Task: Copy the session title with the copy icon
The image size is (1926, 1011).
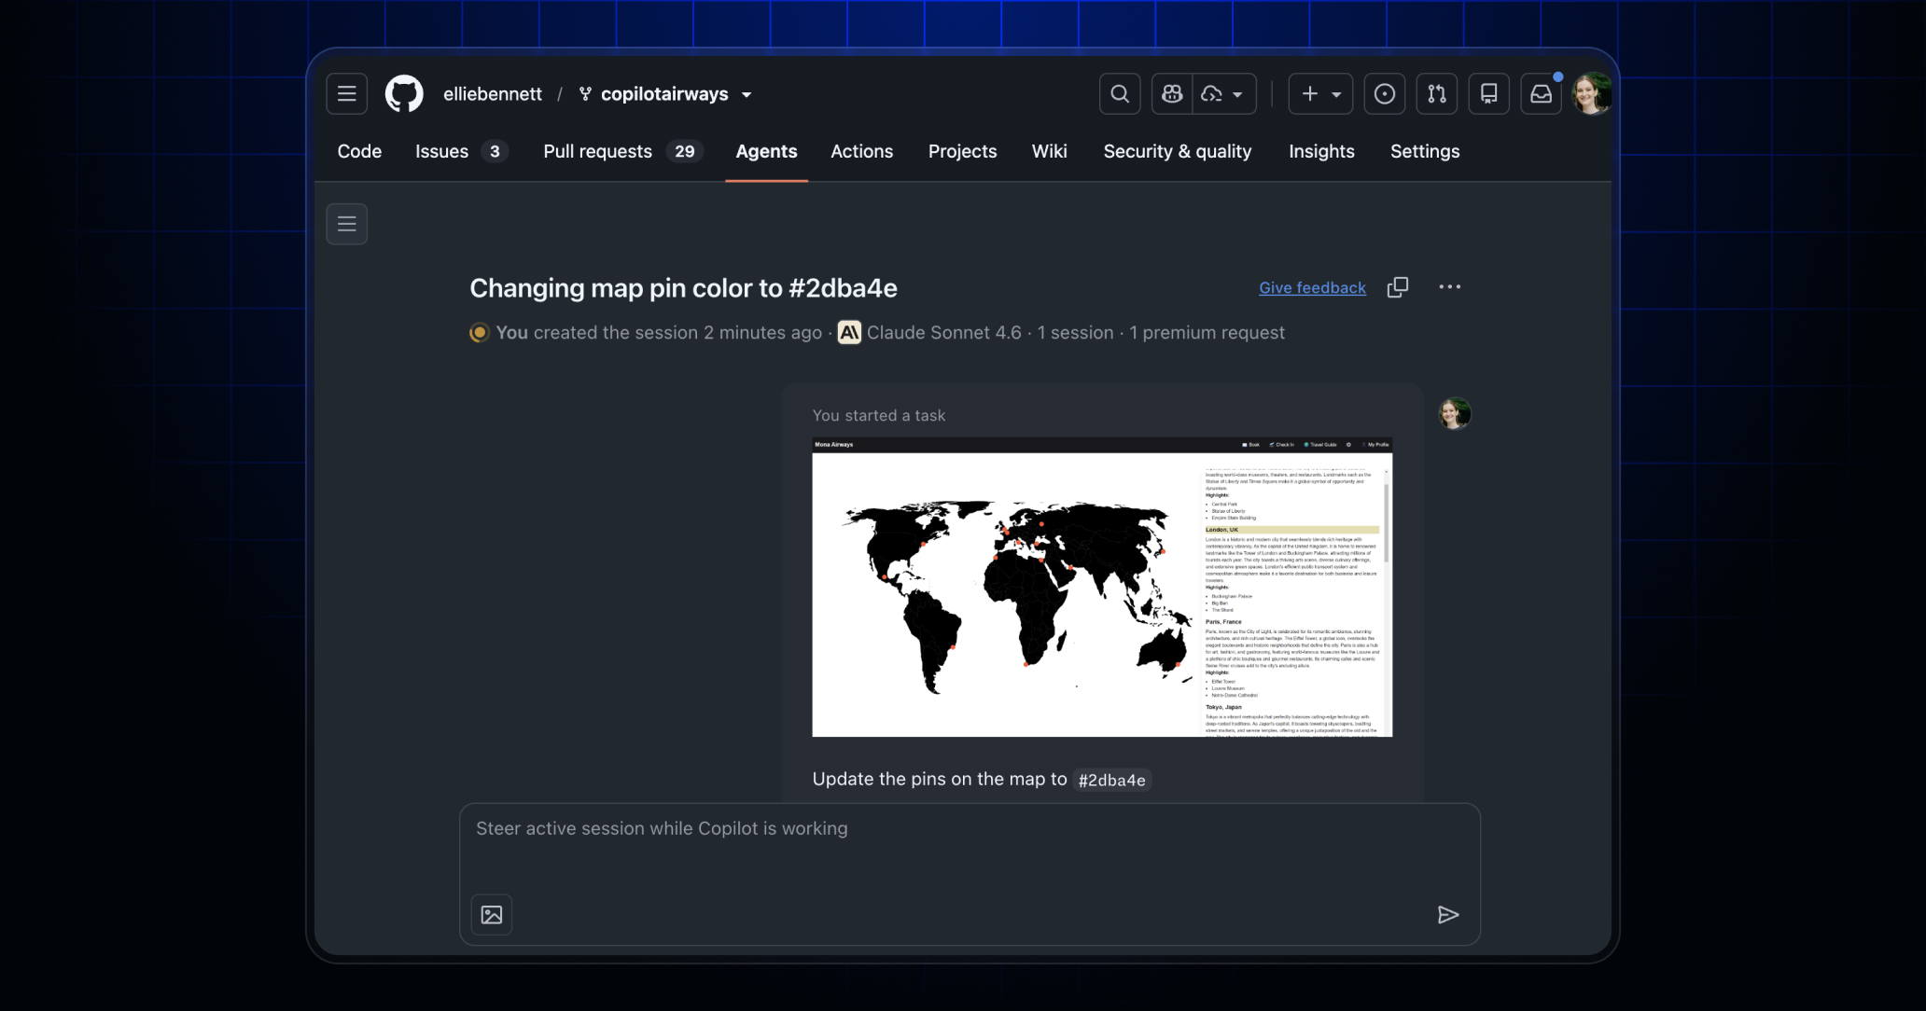Action: pyautogui.click(x=1397, y=287)
